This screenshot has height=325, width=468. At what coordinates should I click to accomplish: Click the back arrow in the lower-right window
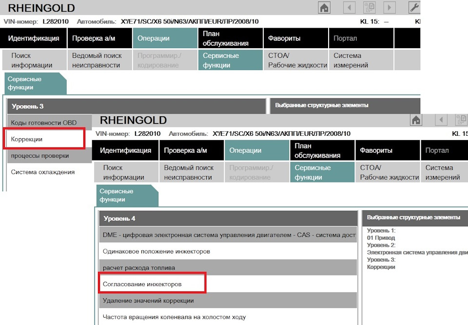click(441, 120)
